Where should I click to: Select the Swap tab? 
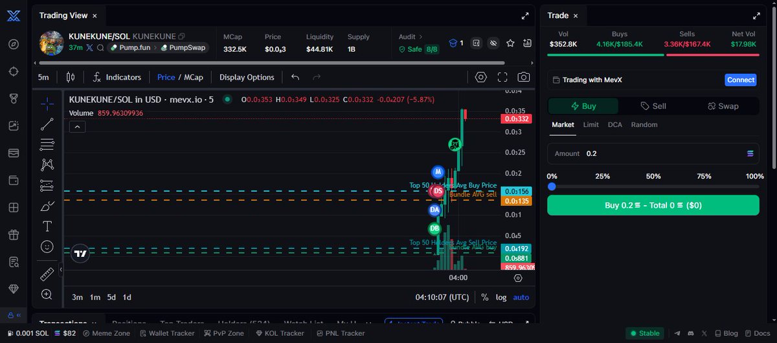tap(723, 106)
